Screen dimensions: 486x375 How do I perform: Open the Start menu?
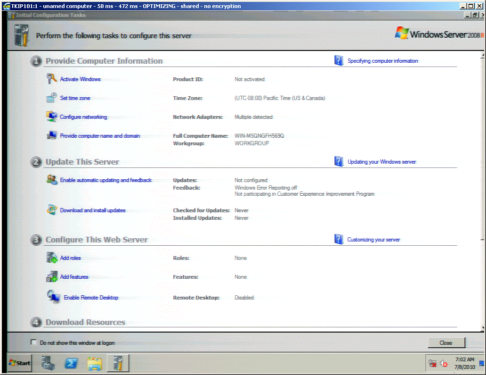[x=19, y=363]
